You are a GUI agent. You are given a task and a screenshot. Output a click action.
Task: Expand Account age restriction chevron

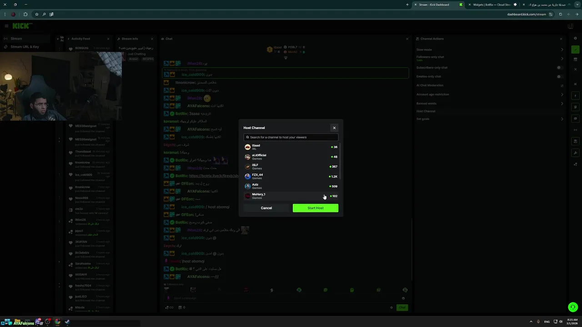pos(562,94)
